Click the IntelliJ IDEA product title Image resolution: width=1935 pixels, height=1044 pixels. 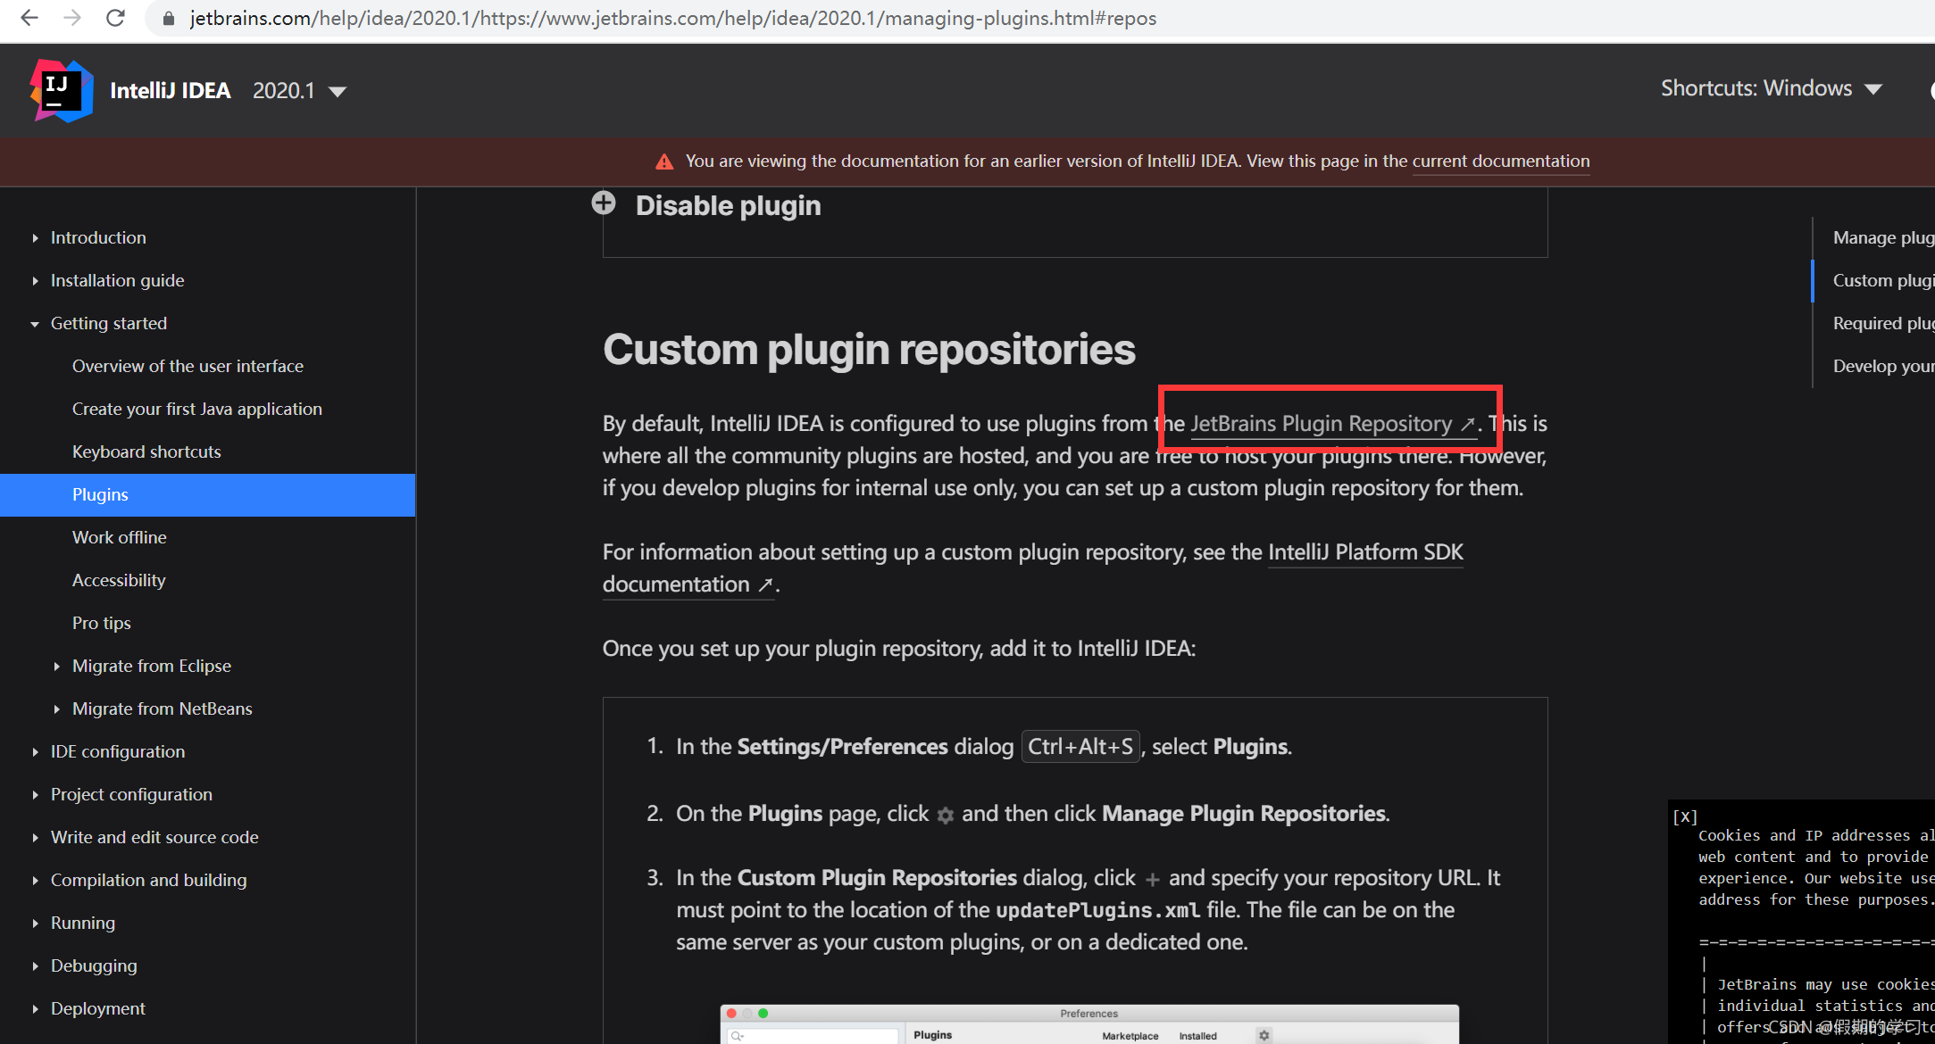click(x=170, y=90)
